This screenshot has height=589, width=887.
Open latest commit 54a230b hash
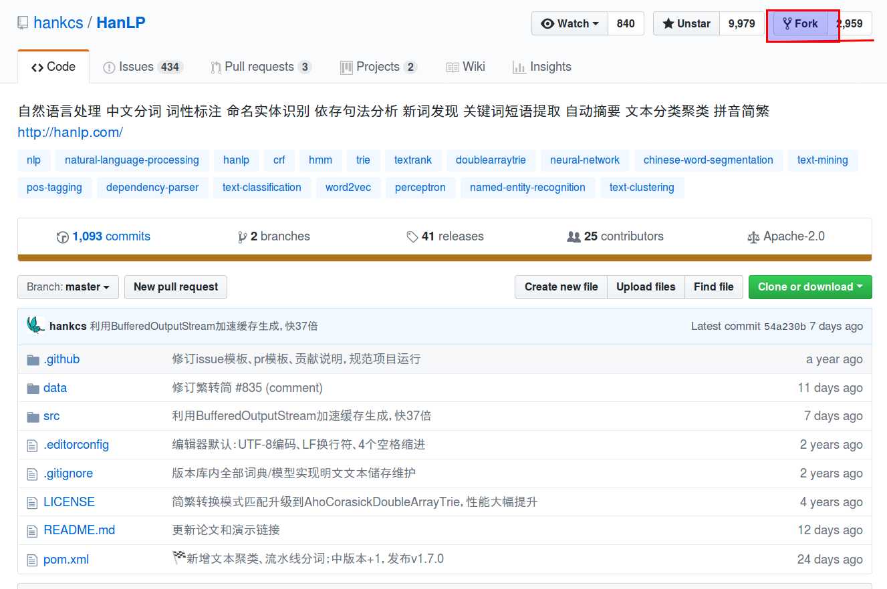(785, 327)
